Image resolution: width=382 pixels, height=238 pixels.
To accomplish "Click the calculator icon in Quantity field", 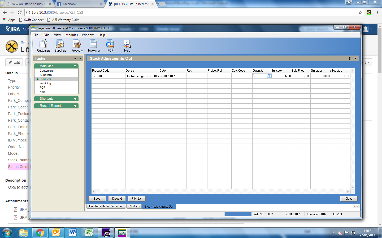I will pyautogui.click(x=269, y=76).
